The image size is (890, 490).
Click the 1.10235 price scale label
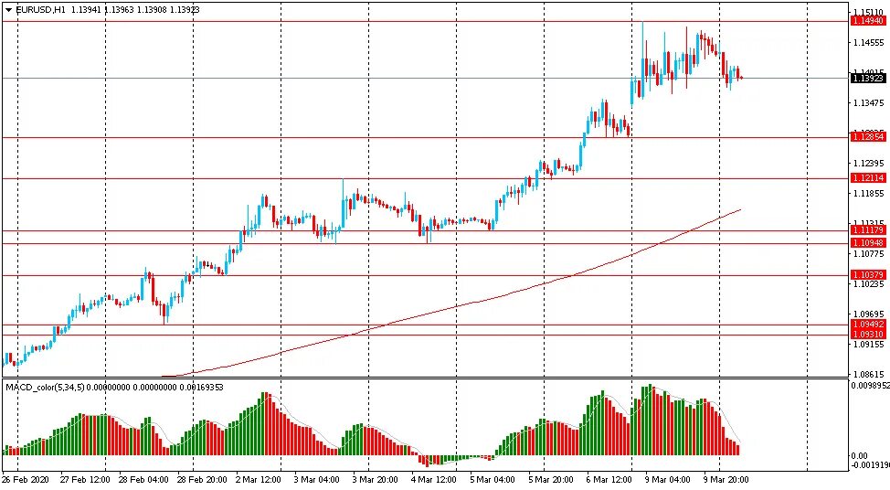(868, 284)
